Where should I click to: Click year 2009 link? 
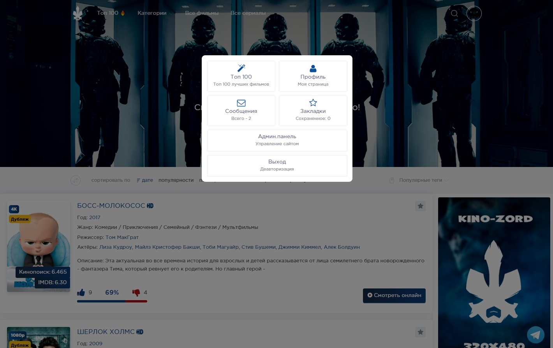pos(96,343)
